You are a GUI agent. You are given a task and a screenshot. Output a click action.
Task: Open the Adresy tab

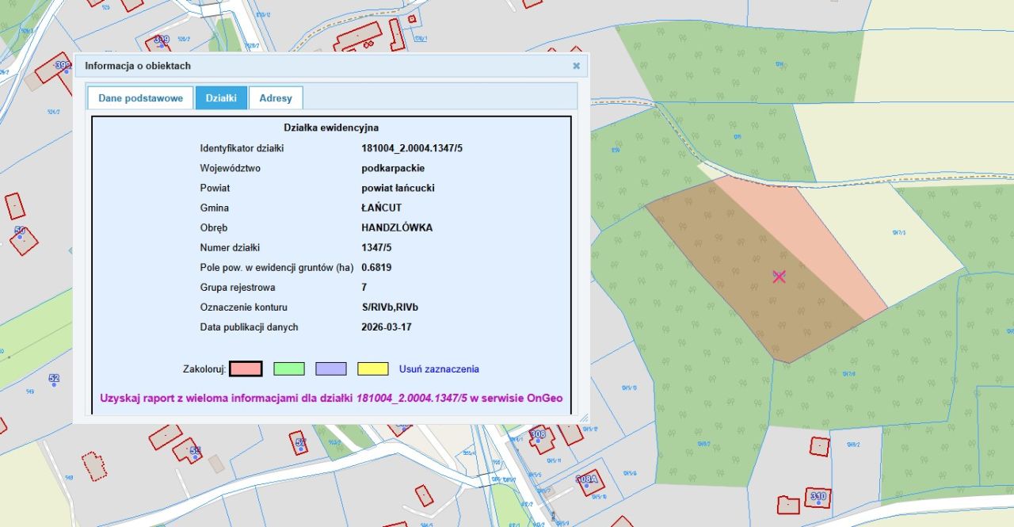coord(275,98)
